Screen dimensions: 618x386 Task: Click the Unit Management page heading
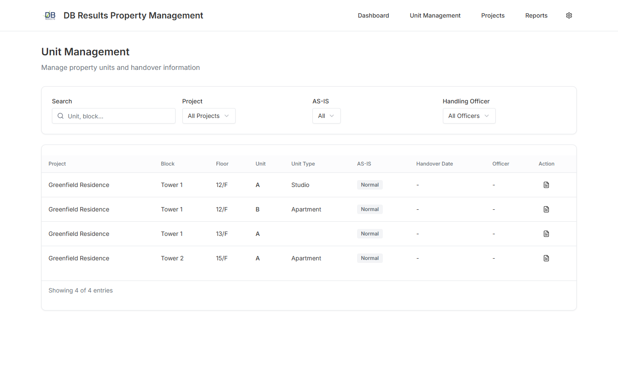pyautogui.click(x=85, y=52)
